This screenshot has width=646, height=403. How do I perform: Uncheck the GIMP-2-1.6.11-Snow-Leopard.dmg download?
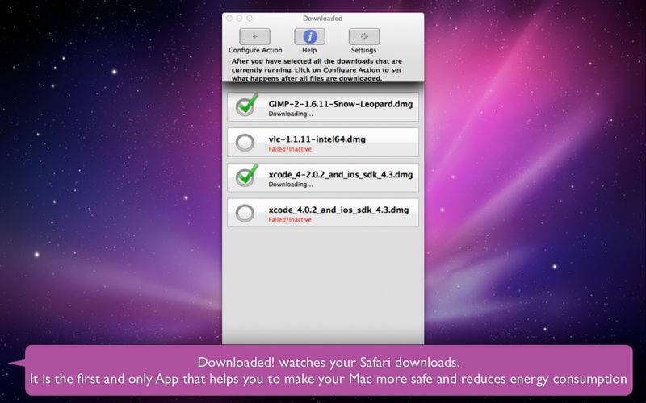(x=246, y=106)
